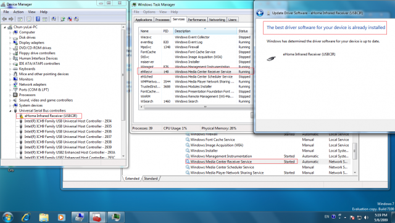This screenshot has height=223, width=395.
Task: Click Services window vertical scrollbar thumb
Action: (355, 152)
